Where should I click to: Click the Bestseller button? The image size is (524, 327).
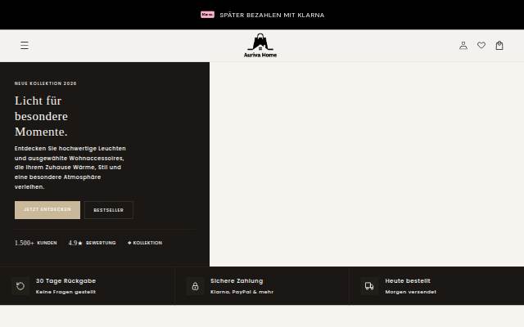[x=109, y=210]
